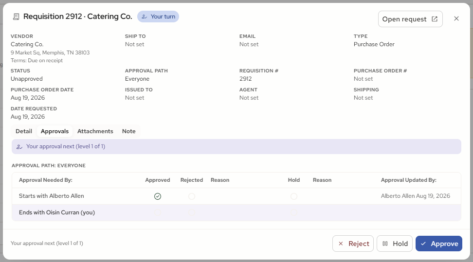Select the Hold radio for Alberto Allen
473x262 pixels.
(x=294, y=196)
